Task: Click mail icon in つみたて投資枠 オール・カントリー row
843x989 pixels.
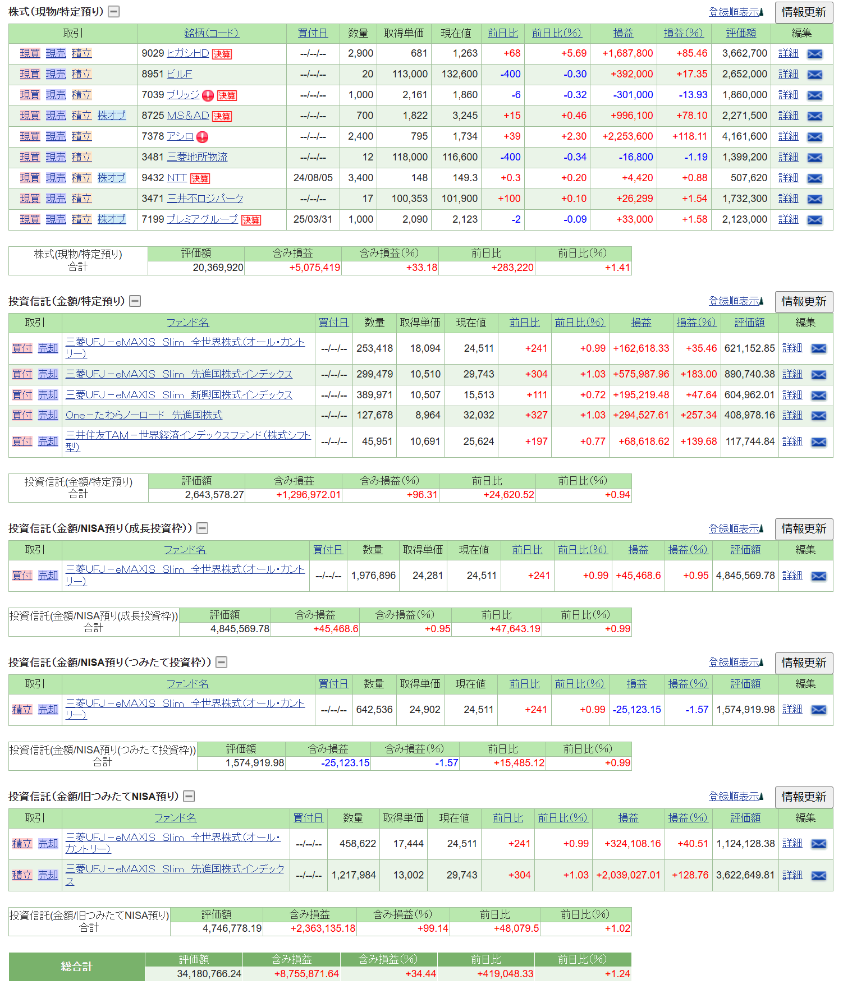Action: click(x=819, y=710)
